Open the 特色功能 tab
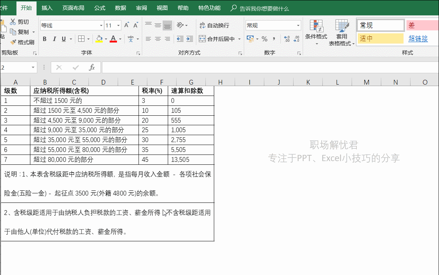 (x=209, y=8)
